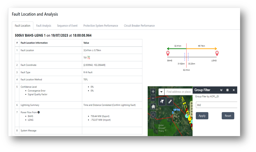The image size is (256, 152).
Task: Zoom in on the map
Action: [153, 92]
